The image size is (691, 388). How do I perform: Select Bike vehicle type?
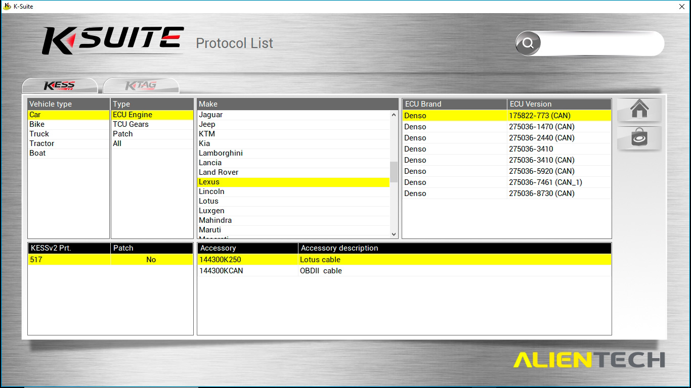tap(68, 124)
